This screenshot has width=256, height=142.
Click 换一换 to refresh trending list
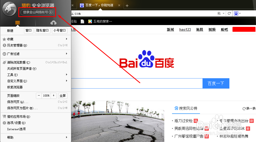[251, 108]
